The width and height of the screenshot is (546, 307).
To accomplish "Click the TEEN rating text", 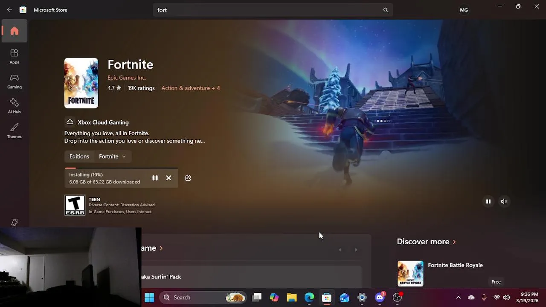I will pyautogui.click(x=94, y=199).
